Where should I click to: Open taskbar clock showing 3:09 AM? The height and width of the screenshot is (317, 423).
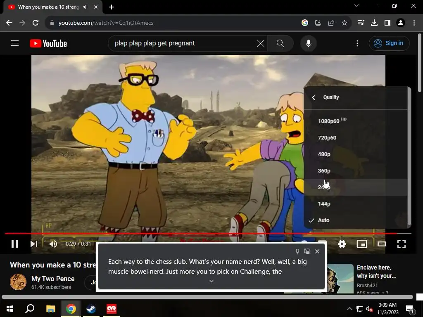[x=387, y=309]
